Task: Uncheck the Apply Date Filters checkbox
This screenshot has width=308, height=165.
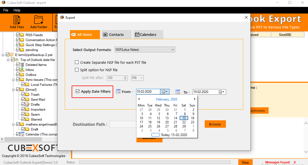Action: click(77, 91)
